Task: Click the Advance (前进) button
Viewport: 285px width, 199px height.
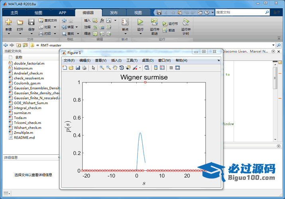Action: [x=169, y=30]
